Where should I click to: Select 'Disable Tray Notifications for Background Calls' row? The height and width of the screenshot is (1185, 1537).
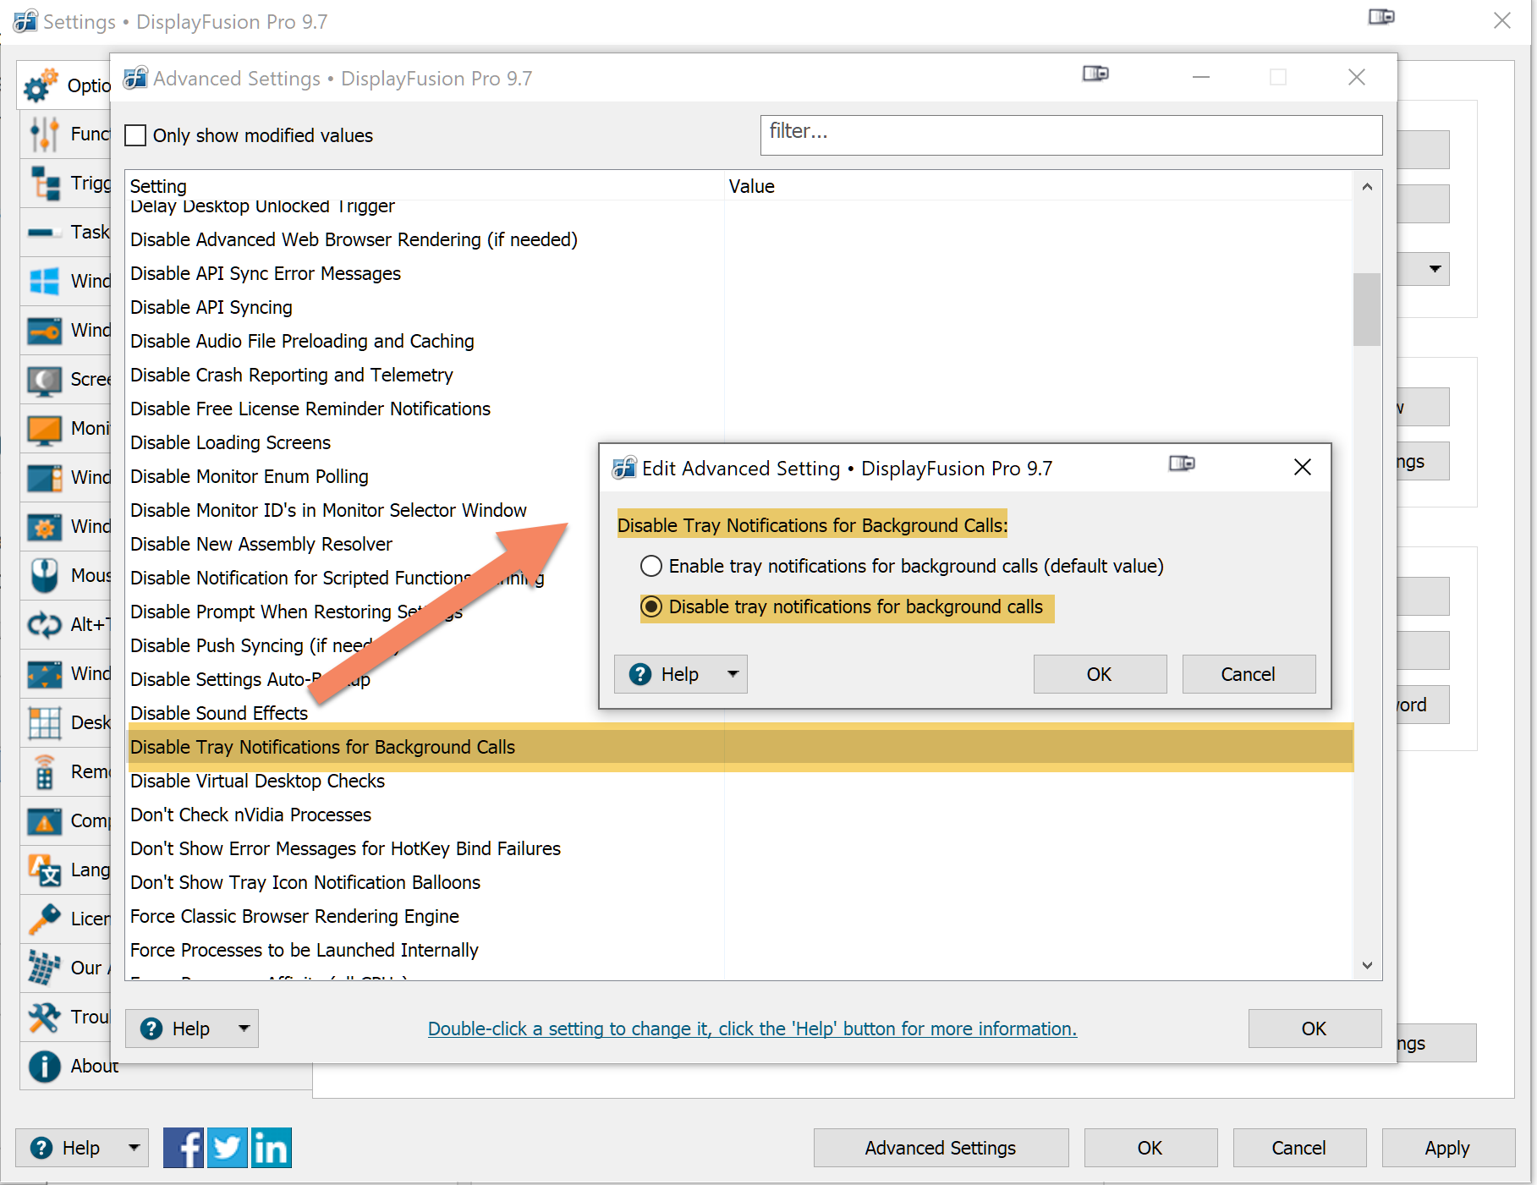[740, 747]
